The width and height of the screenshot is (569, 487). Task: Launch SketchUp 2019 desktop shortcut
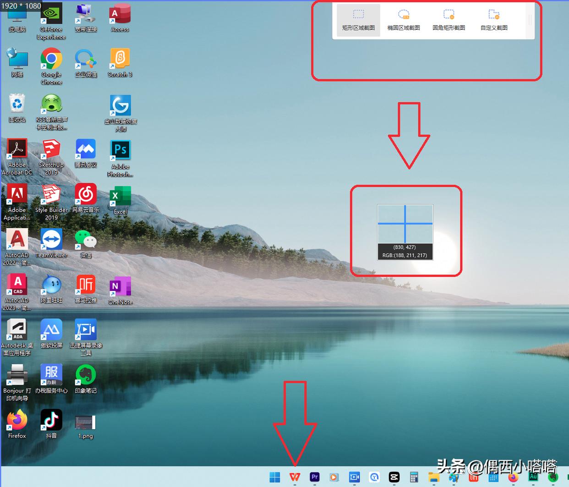tap(51, 157)
